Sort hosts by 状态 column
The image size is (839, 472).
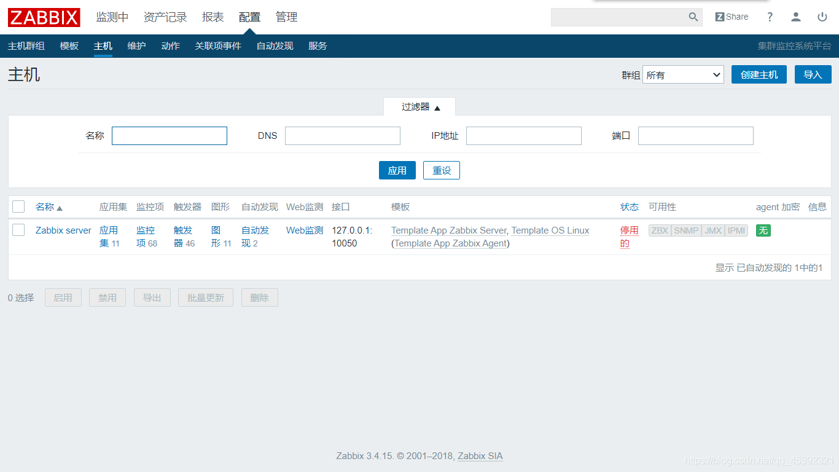(630, 207)
